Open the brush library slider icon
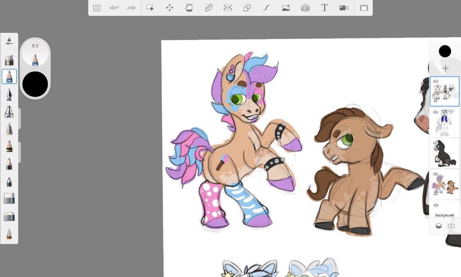 (x=9, y=41)
